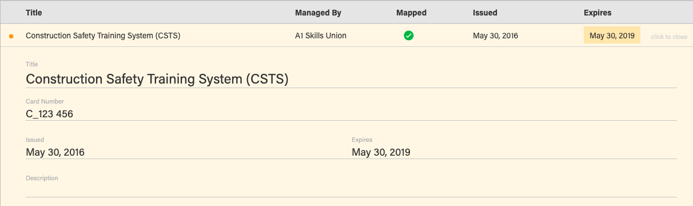Click the Description label
This screenshot has height=206, width=693.
[42, 178]
